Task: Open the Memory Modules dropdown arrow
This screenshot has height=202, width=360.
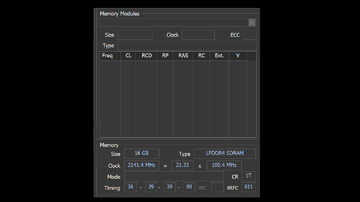Action: (252, 22)
